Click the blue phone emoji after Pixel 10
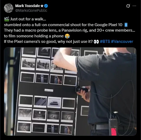The image size is (141, 140). (126, 25)
